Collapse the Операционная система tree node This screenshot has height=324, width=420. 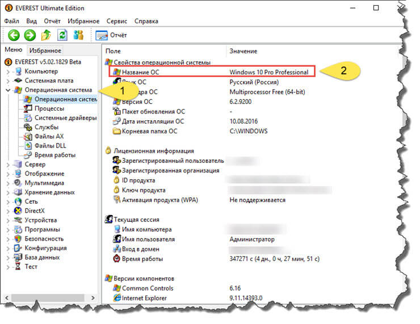(7, 90)
